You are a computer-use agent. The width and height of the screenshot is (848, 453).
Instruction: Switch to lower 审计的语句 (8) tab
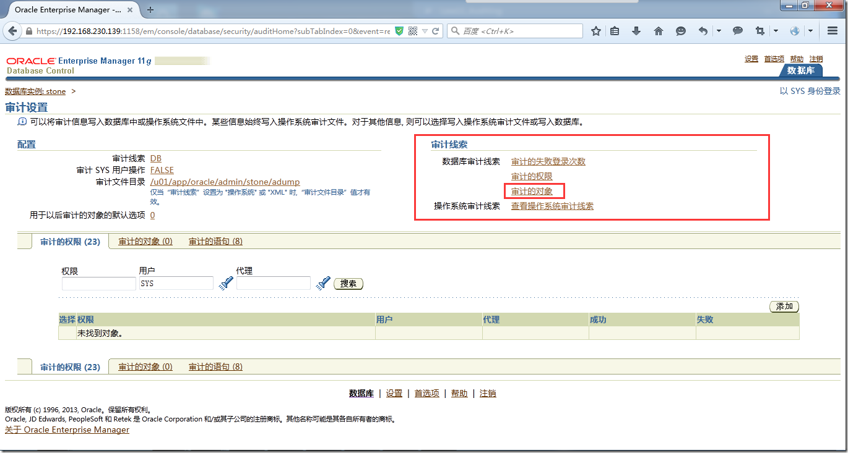click(x=215, y=366)
